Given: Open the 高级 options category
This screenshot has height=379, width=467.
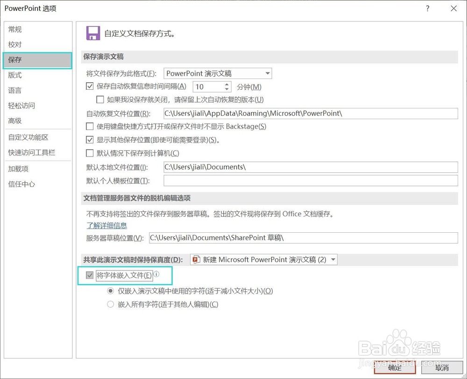Looking at the screenshot, I should (x=15, y=121).
